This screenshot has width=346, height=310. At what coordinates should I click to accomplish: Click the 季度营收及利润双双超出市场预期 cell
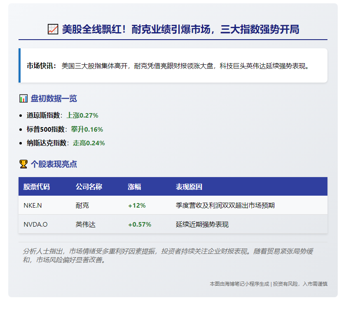tap(225, 206)
